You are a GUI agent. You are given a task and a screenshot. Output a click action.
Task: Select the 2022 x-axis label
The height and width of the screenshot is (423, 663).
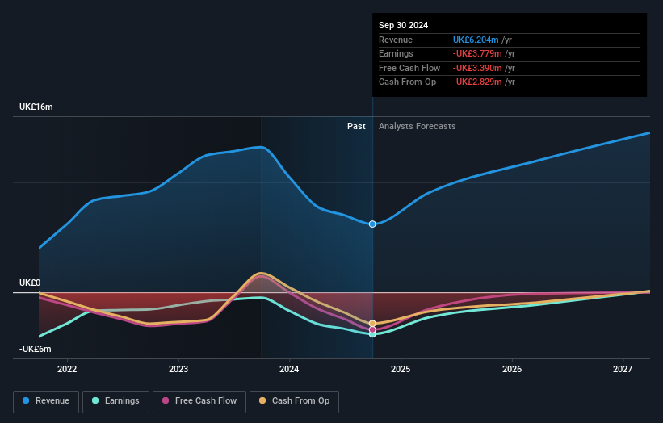pyautogui.click(x=67, y=369)
